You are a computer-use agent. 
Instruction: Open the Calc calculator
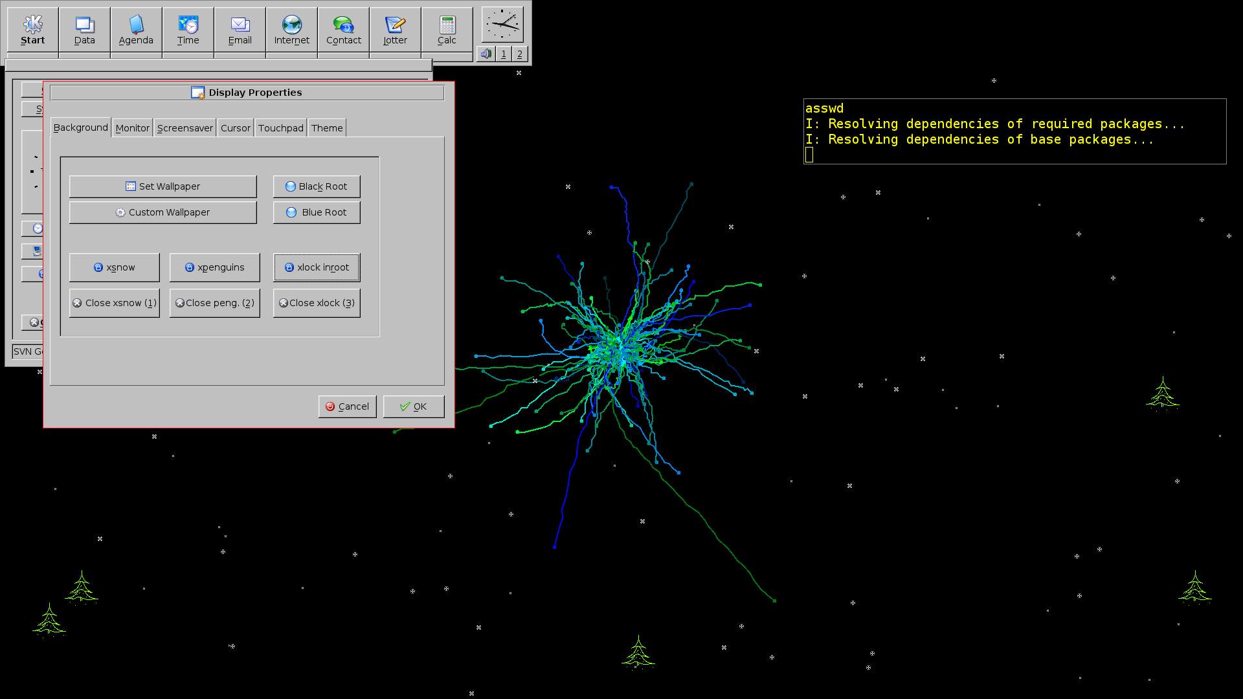click(447, 30)
